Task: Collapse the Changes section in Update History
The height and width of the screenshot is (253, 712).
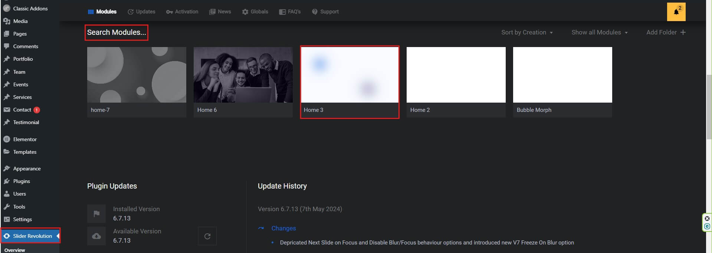Action: [x=283, y=228]
